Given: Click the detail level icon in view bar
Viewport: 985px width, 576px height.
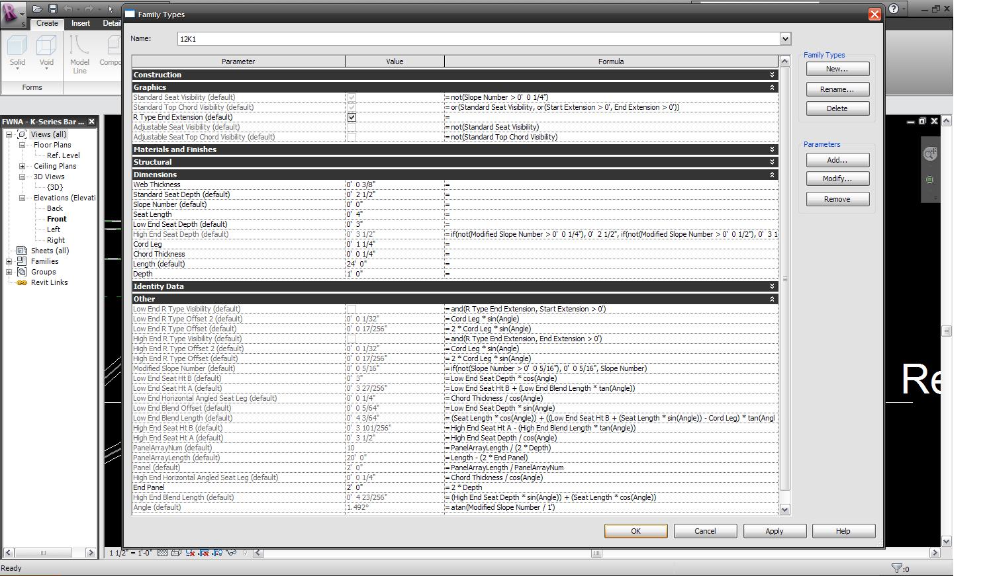Looking at the screenshot, I should tap(162, 552).
